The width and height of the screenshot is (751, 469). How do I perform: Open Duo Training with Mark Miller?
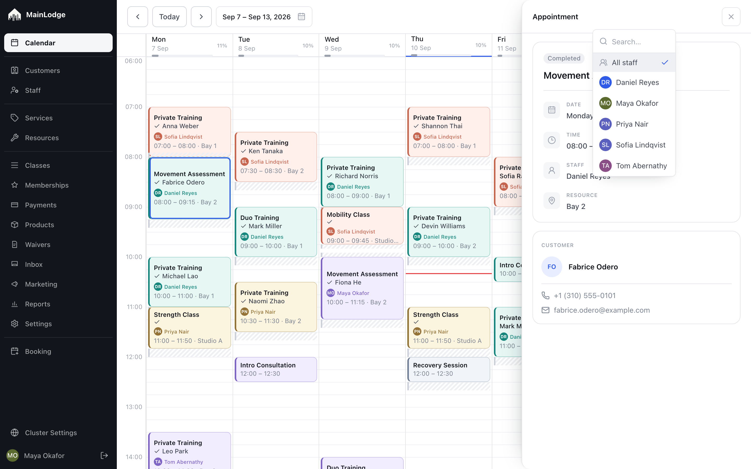pyautogui.click(x=276, y=232)
